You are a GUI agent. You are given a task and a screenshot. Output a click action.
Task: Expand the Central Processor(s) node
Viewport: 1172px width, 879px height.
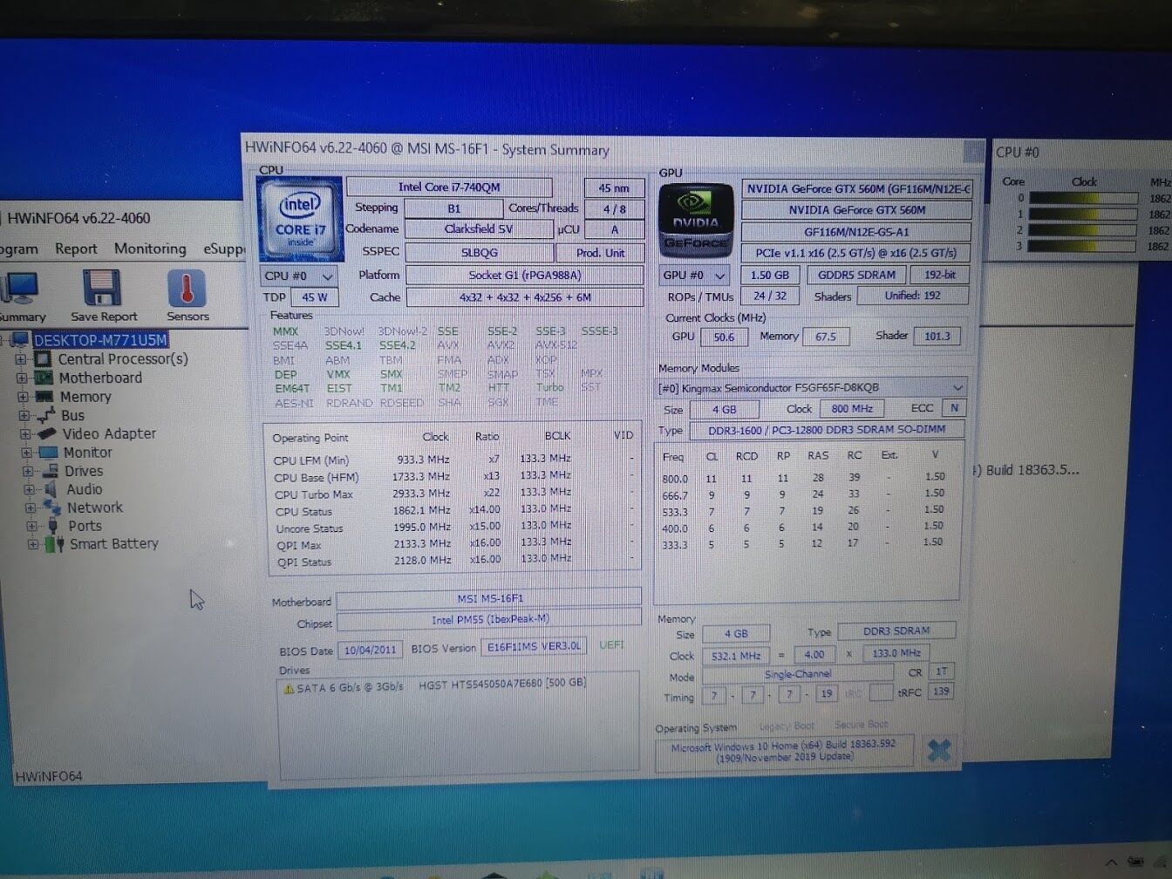tap(20, 358)
